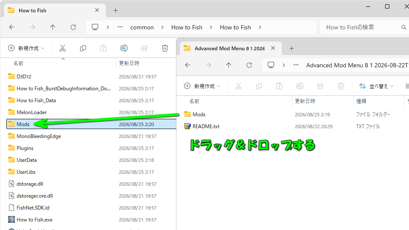Viewport: 409px width, 230px height.
Task: Sort by 種類 column in Advanced Mod Menu window
Action: click(x=361, y=101)
